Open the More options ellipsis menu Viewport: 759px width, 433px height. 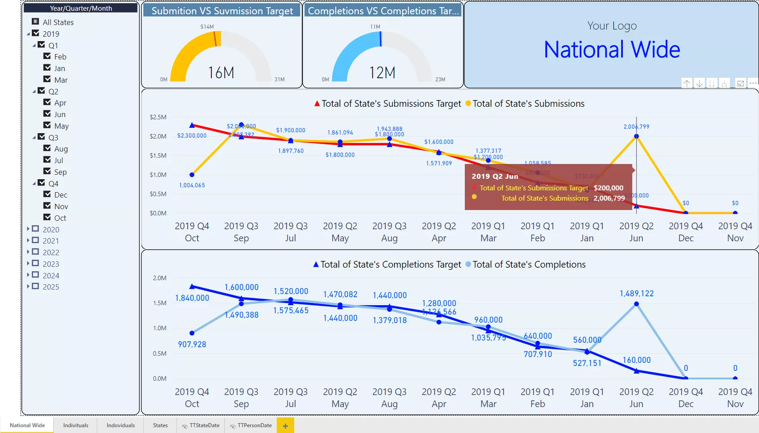pyautogui.click(x=753, y=84)
